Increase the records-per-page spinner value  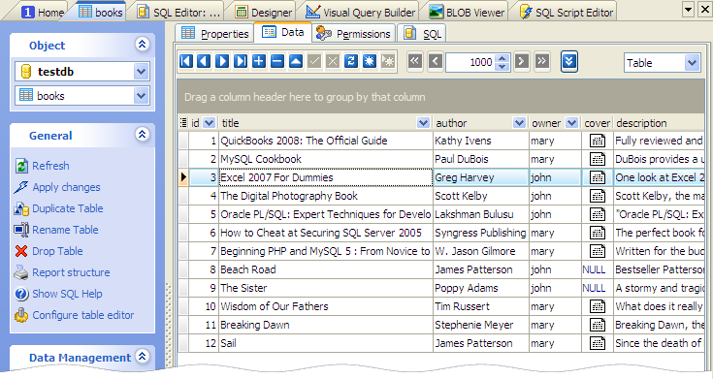[502, 58]
